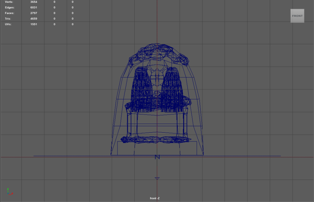Image resolution: width=314 pixels, height=202 pixels.
Task: Click the UVs count label
Action: click(x=8, y=24)
